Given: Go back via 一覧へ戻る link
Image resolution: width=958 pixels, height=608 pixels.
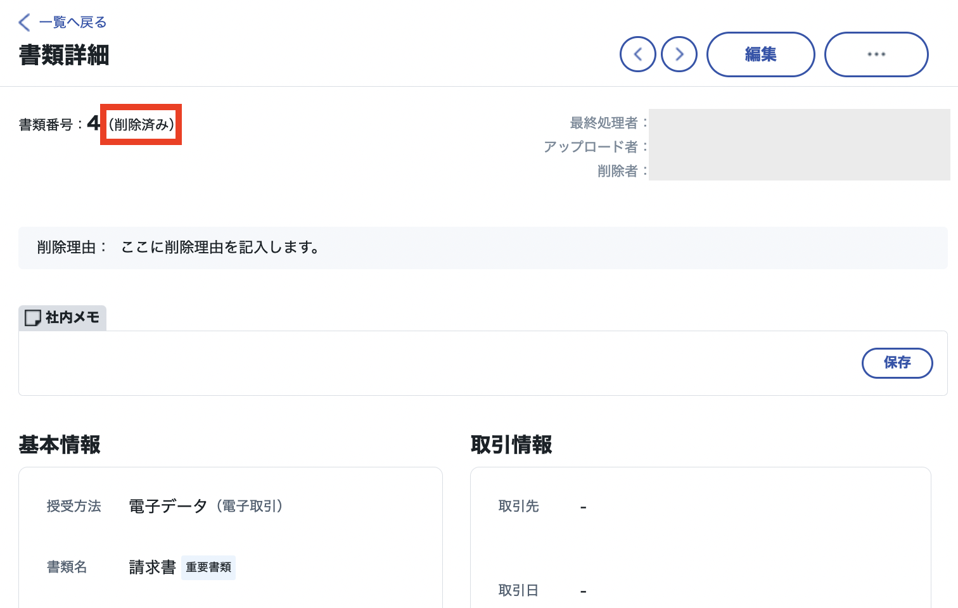Looking at the screenshot, I should coord(72,23).
